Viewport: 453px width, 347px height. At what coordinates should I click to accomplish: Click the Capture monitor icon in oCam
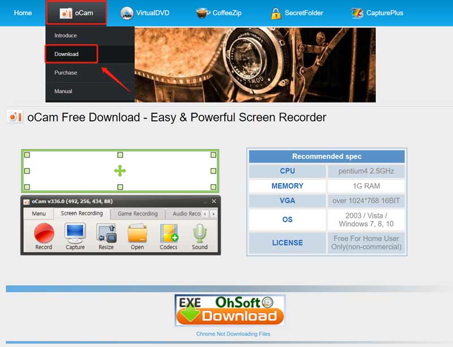[x=75, y=236]
